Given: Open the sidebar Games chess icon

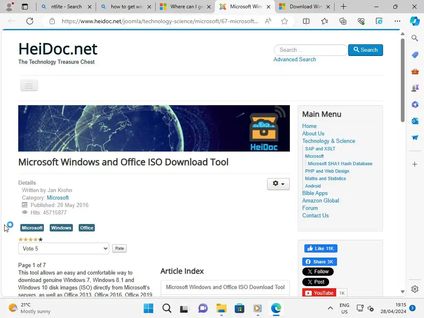Looking at the screenshot, I should point(415,88).
